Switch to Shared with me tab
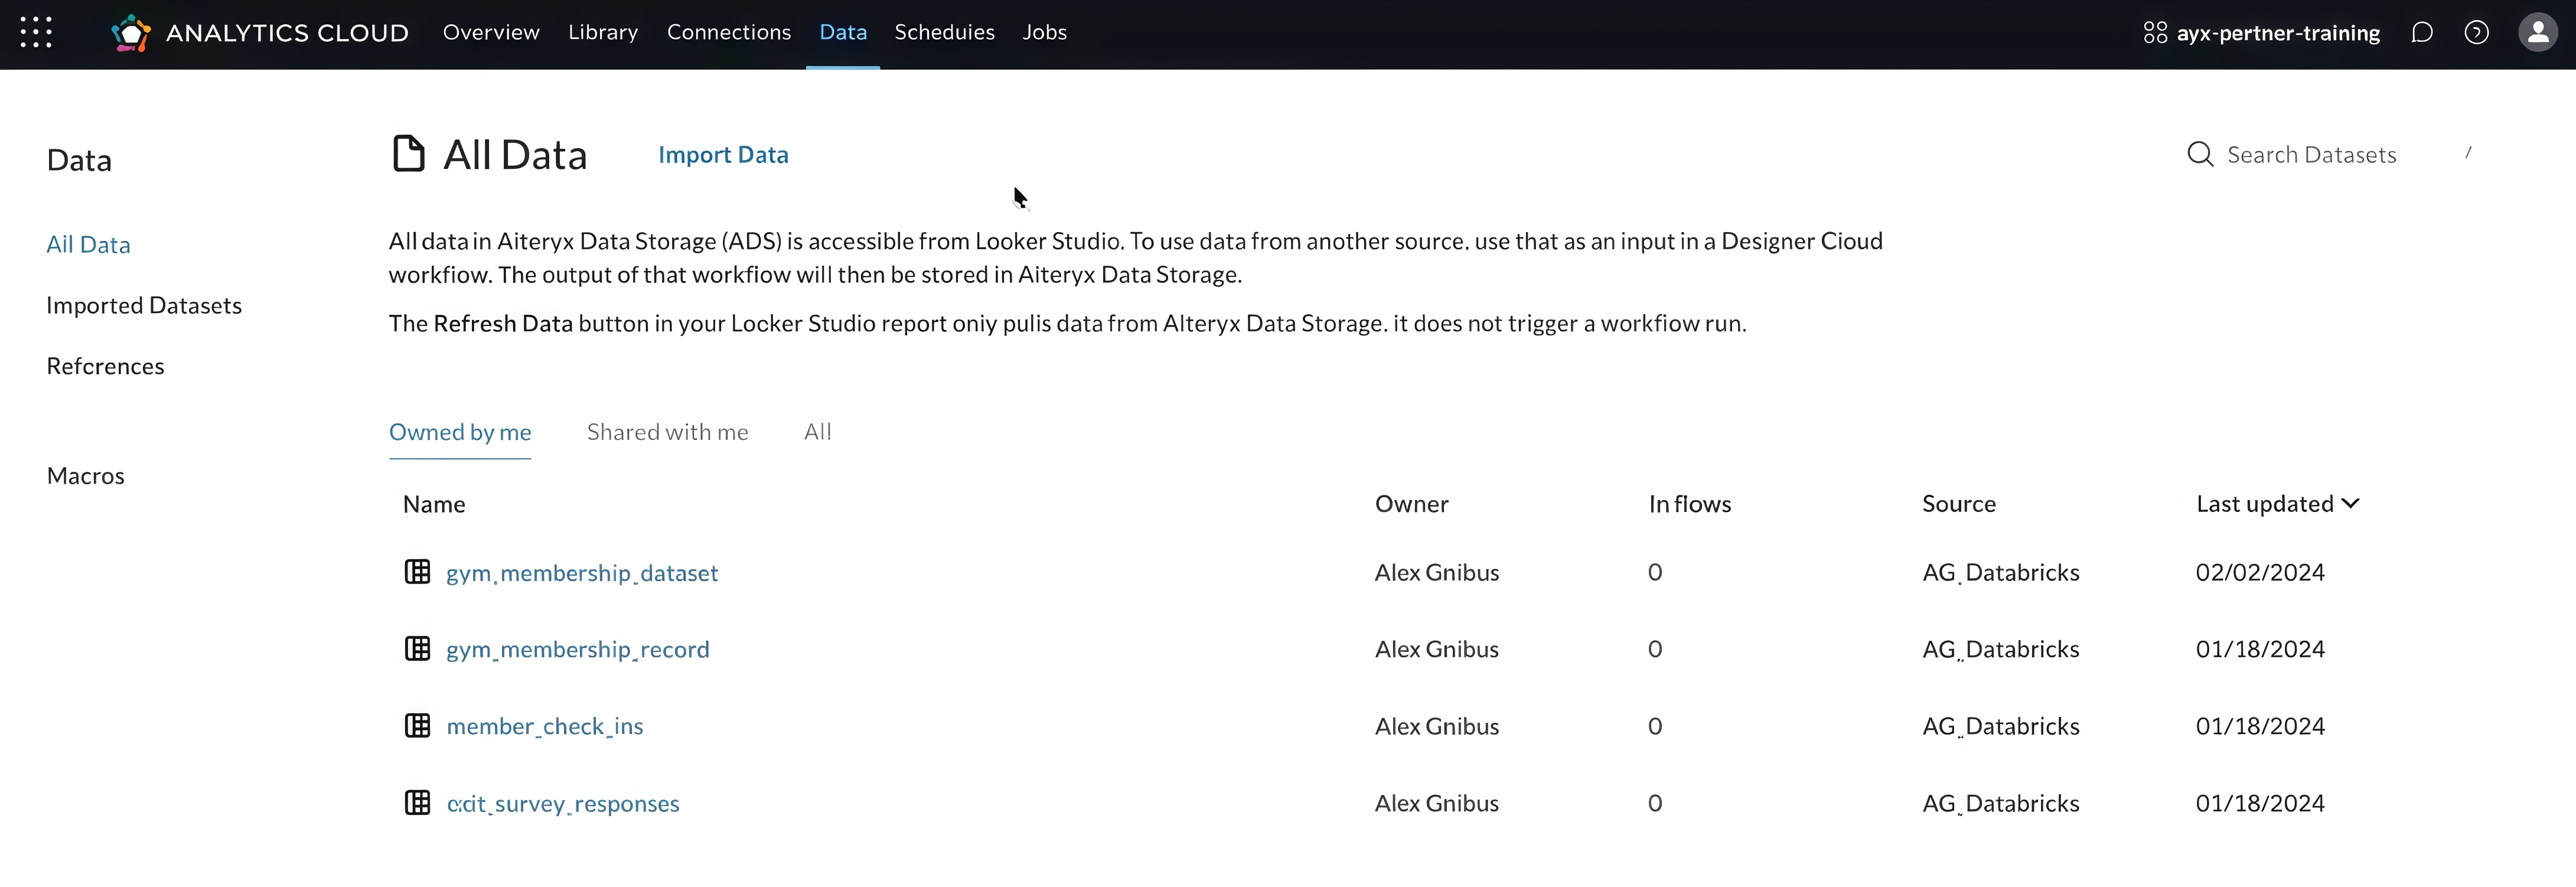2576x887 pixels. point(667,432)
